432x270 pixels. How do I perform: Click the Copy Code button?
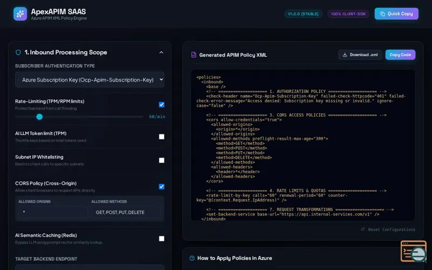coord(400,55)
